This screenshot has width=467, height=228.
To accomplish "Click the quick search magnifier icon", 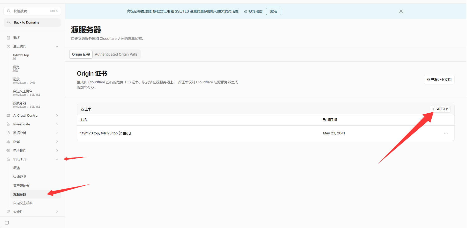I will 9,11.
